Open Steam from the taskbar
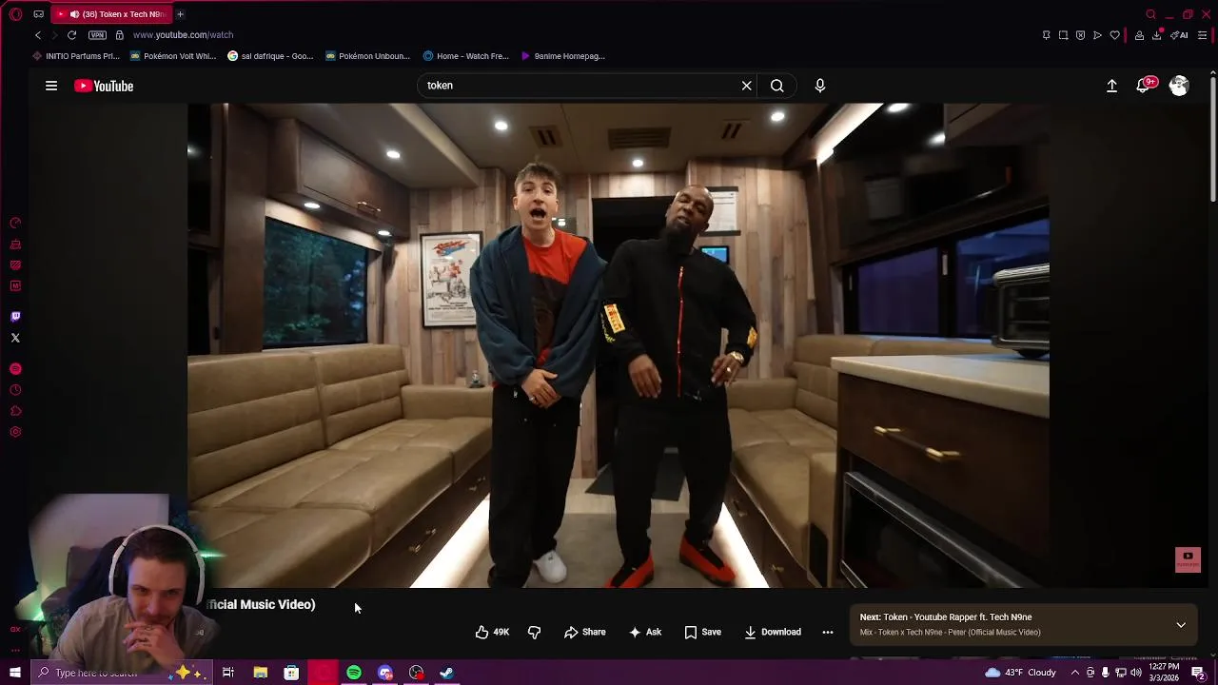 [x=446, y=673]
